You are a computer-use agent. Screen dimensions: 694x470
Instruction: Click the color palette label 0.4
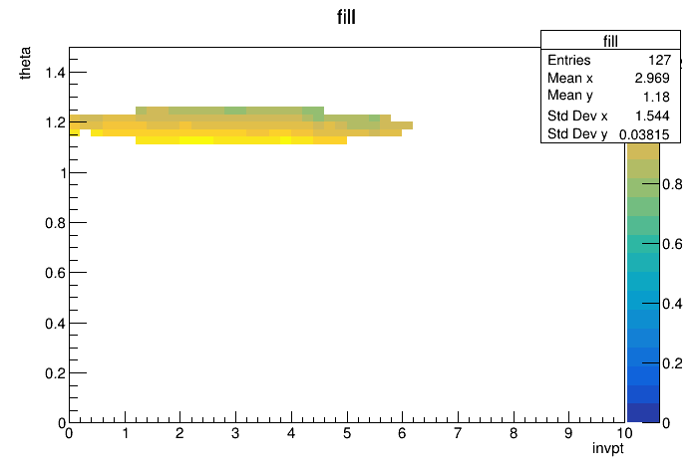coord(672,304)
